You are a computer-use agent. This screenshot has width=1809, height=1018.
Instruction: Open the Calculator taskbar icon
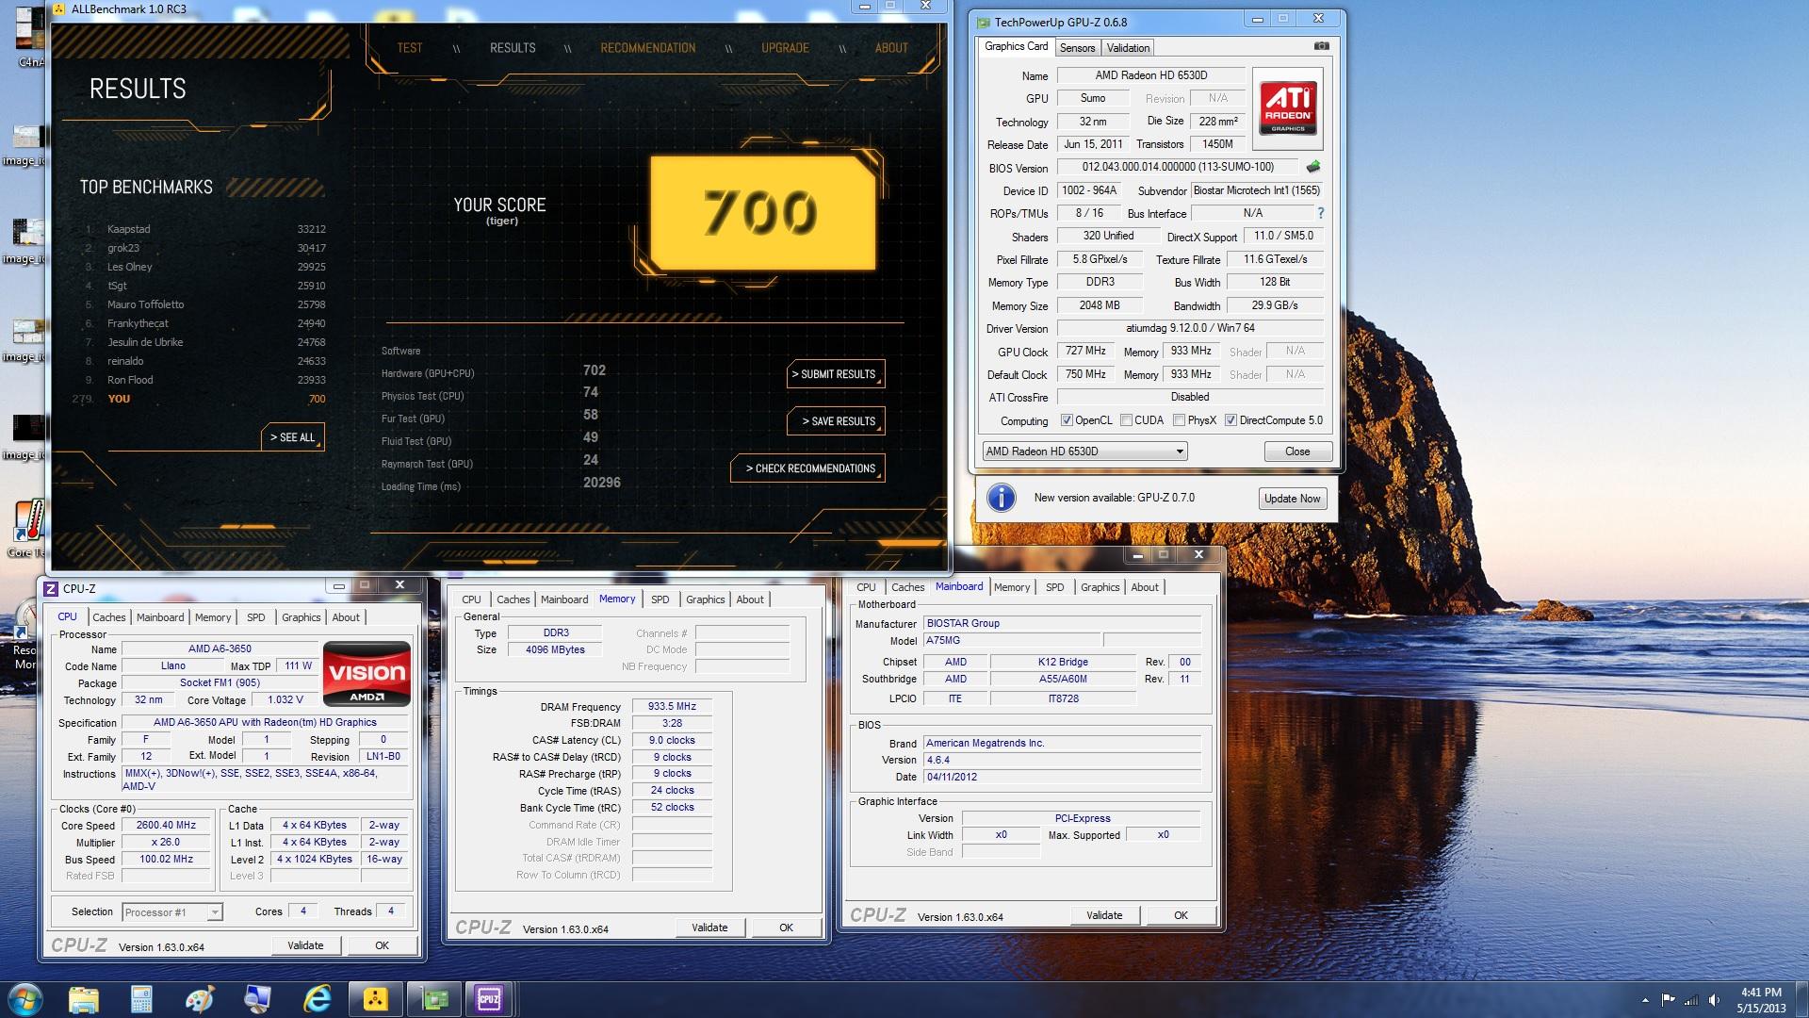141,999
